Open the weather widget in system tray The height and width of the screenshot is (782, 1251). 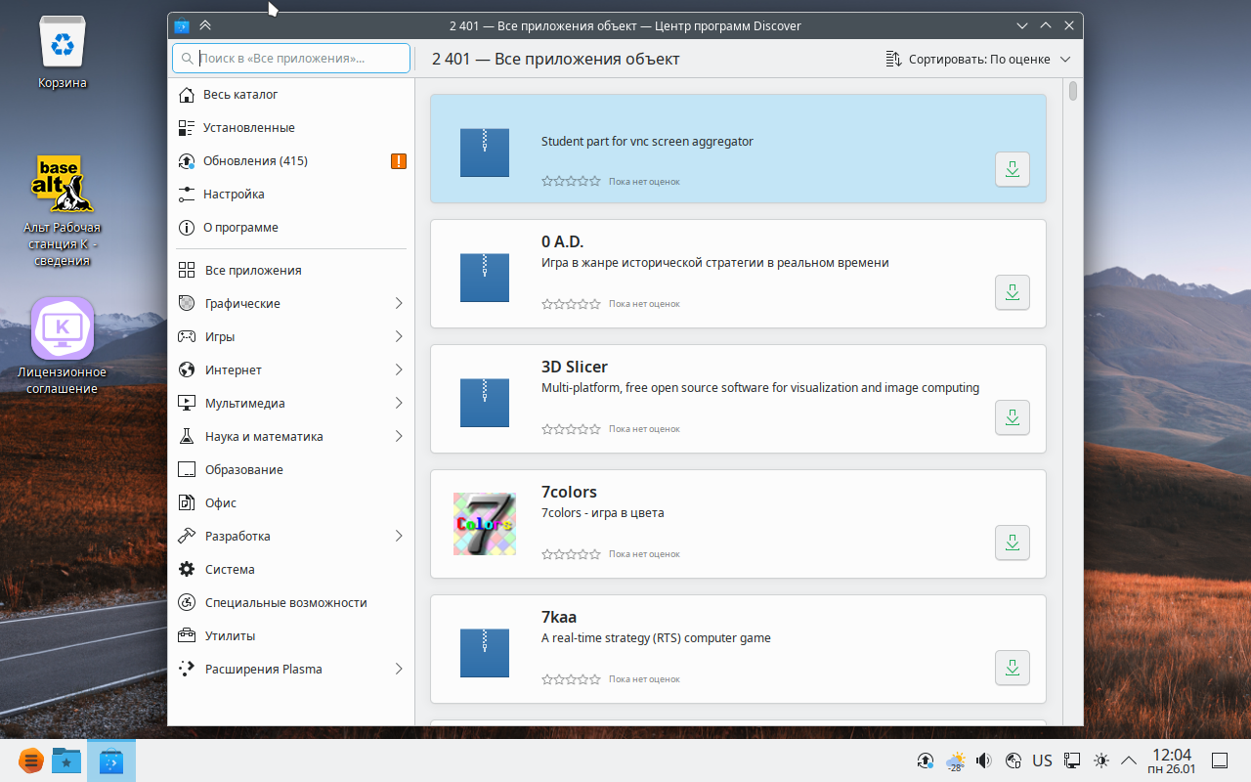(955, 760)
